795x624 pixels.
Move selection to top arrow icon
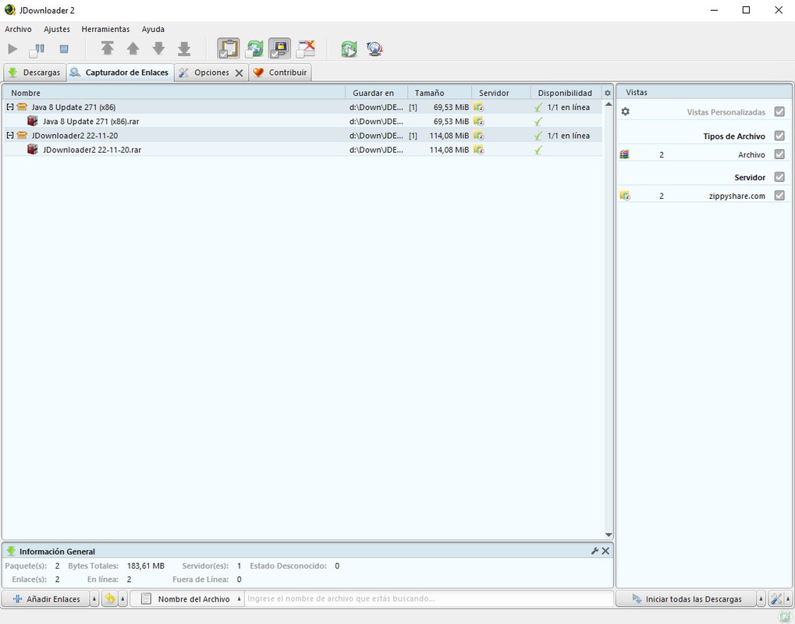[107, 48]
